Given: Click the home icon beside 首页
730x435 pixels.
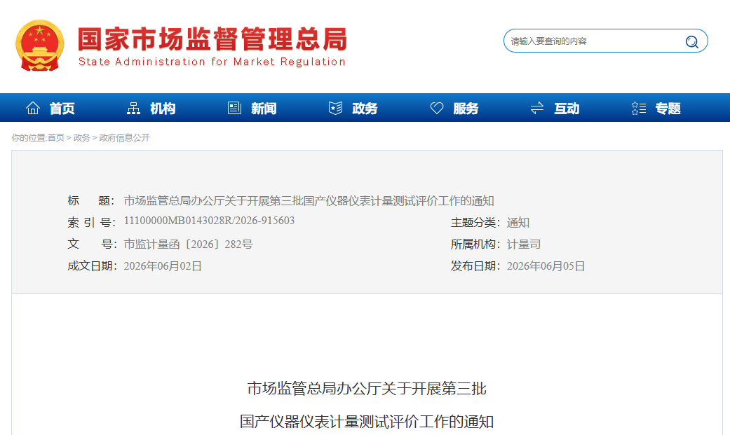Looking at the screenshot, I should click(32, 108).
